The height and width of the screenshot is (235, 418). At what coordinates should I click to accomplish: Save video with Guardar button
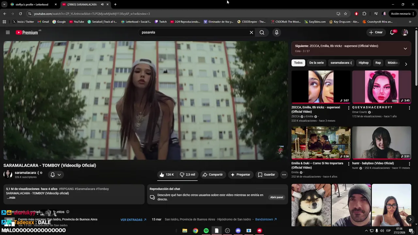(x=266, y=175)
